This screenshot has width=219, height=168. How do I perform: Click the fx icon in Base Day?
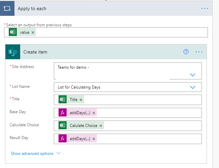point(63,112)
